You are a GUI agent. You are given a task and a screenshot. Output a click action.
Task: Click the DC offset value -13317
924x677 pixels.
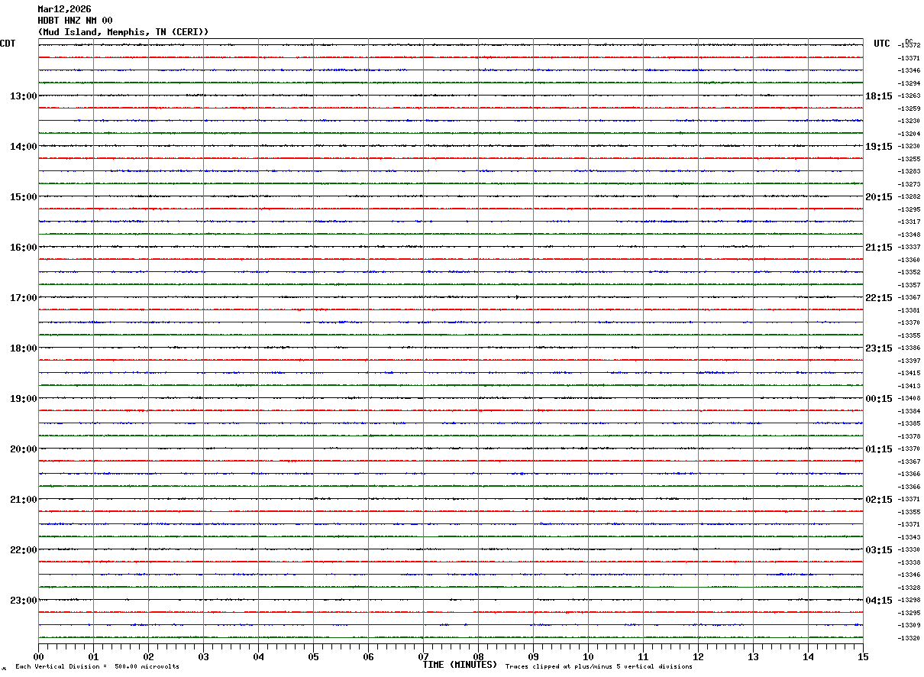909,222
